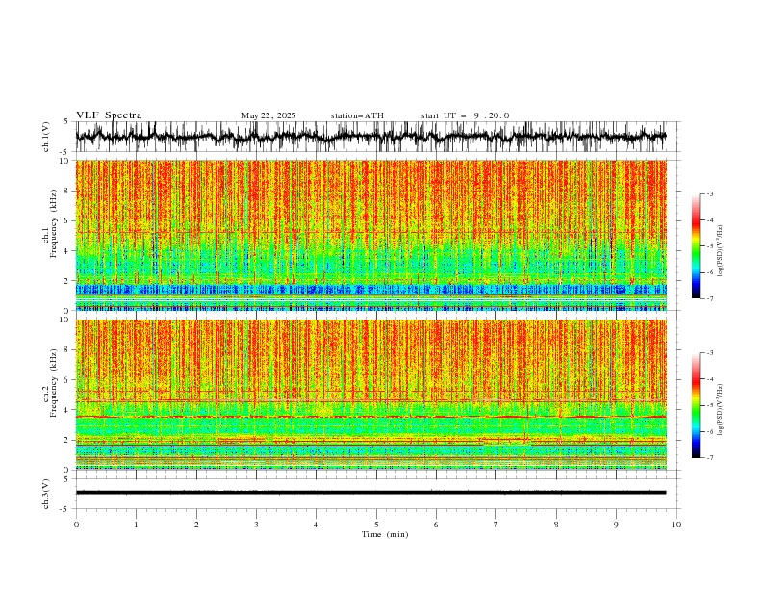Image resolution: width=762 pixels, height=589 pixels.
Task: Click the "2" kHz tick on ch.1 frequency axis
Action: coord(68,281)
